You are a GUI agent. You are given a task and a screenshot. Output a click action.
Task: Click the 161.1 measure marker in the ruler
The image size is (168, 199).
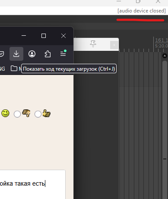[162, 40]
